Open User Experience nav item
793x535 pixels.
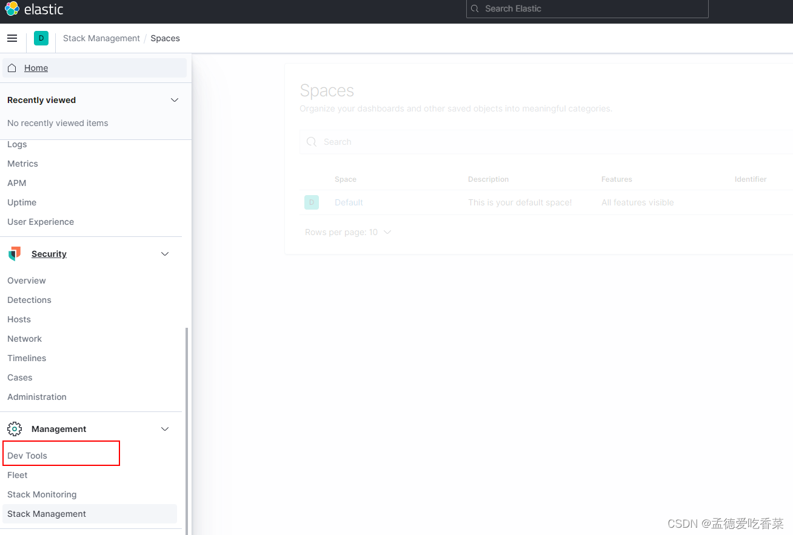point(41,222)
